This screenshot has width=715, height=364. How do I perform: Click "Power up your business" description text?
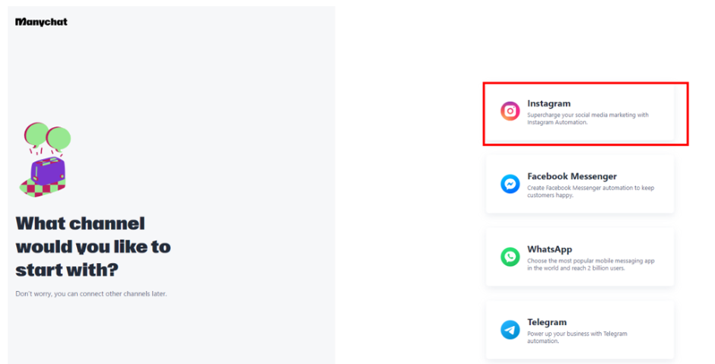[x=577, y=334]
